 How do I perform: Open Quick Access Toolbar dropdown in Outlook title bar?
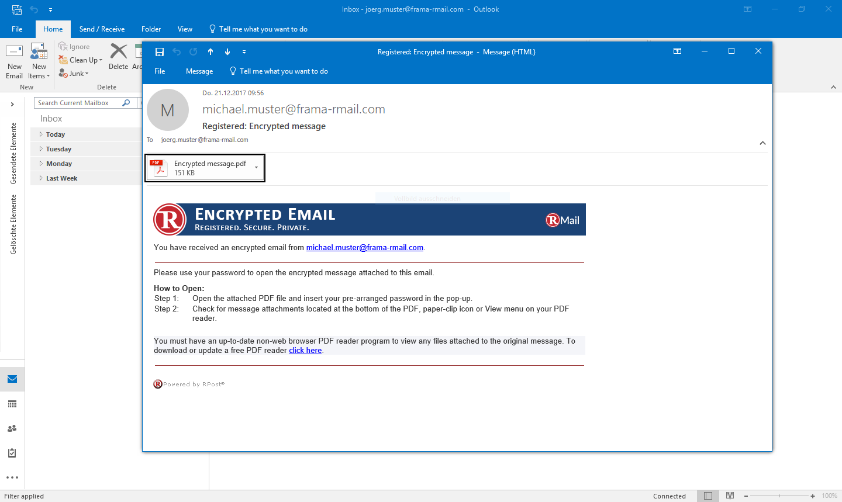click(x=50, y=9)
